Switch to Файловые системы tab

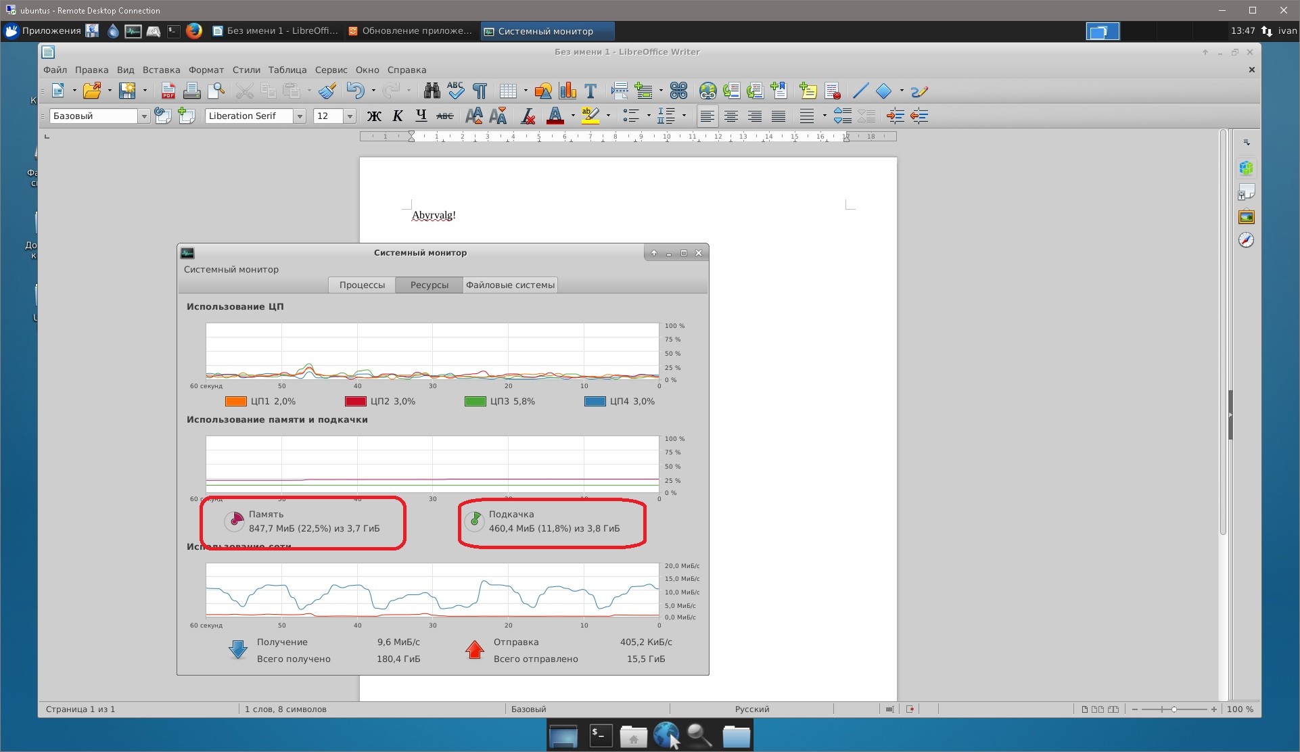tap(510, 285)
